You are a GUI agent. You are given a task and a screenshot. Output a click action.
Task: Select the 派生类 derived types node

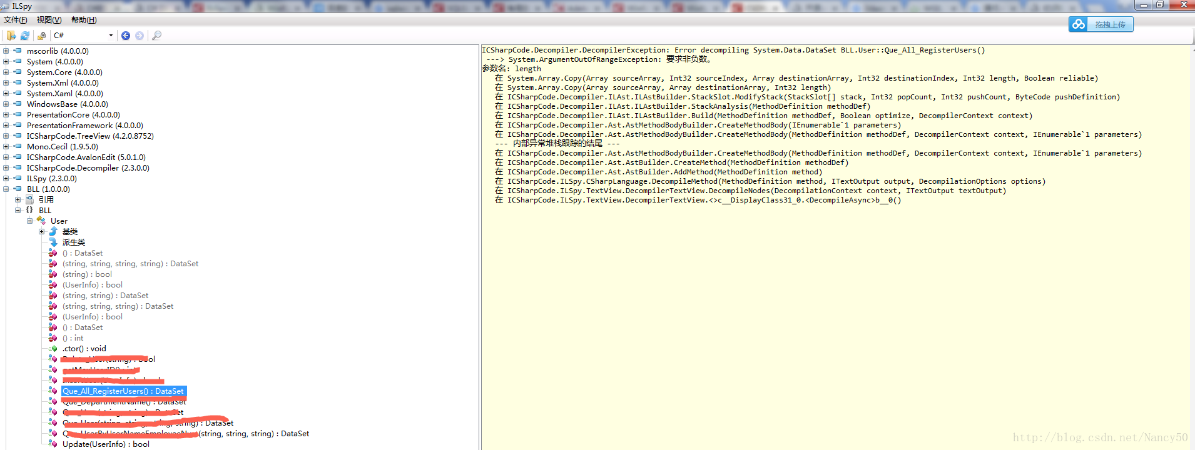pos(74,242)
